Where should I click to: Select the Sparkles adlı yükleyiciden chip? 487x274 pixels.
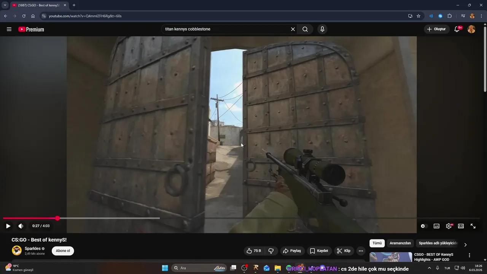coord(438,243)
